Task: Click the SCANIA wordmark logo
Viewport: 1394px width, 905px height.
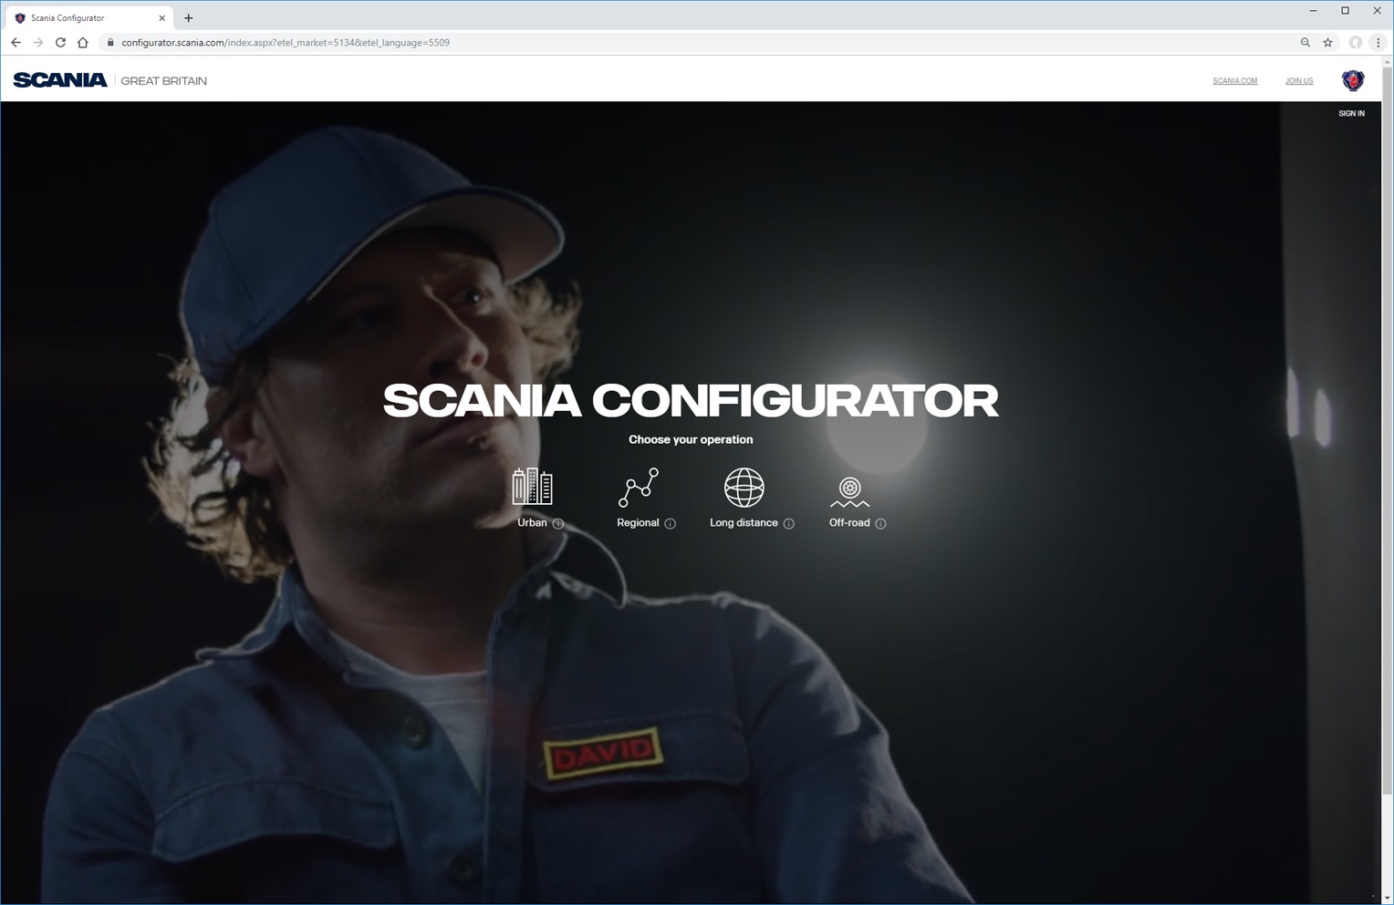Action: 60,80
